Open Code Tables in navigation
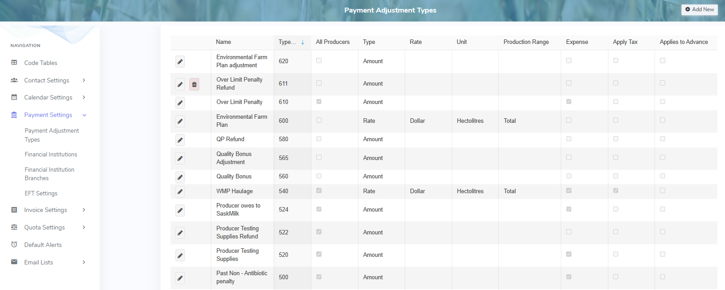This screenshot has height=290, width=725. coord(40,63)
